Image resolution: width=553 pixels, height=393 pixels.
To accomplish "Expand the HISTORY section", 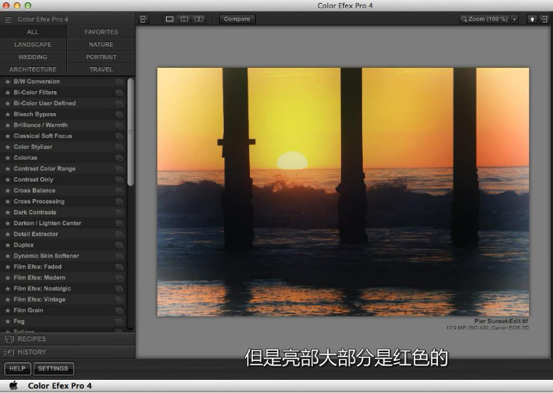I will (67, 352).
